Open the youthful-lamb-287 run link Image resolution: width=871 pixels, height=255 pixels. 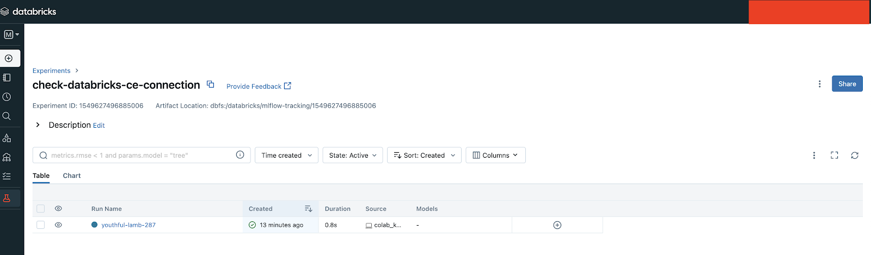click(x=128, y=225)
